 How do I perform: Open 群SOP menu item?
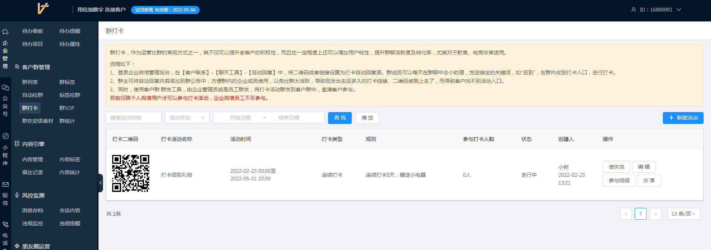click(67, 108)
